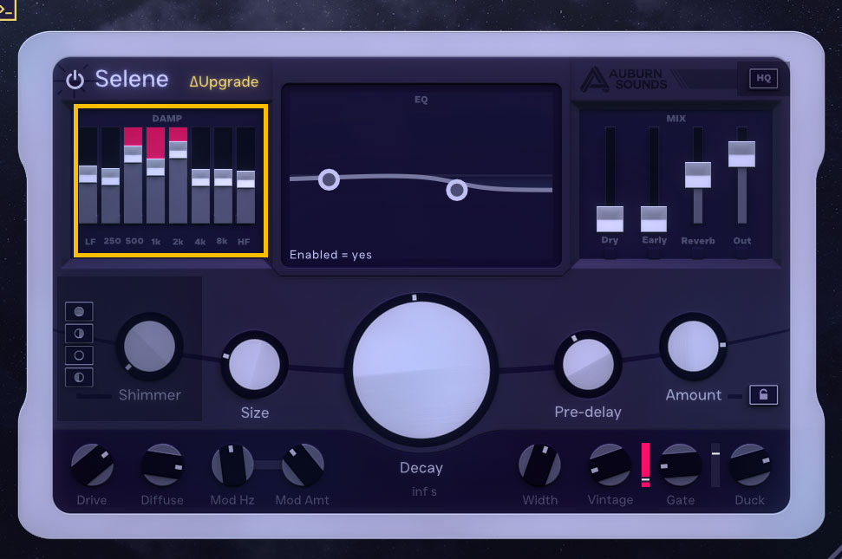Click the right EQ curve node
The width and height of the screenshot is (842, 559).
pos(457,190)
